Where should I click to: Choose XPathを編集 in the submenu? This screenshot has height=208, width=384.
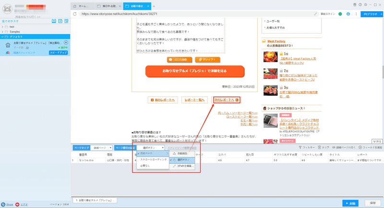(182, 166)
